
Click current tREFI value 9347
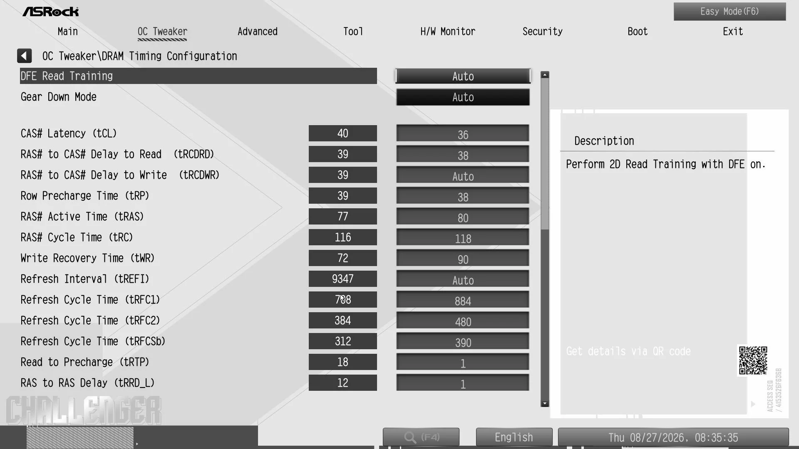pyautogui.click(x=342, y=279)
